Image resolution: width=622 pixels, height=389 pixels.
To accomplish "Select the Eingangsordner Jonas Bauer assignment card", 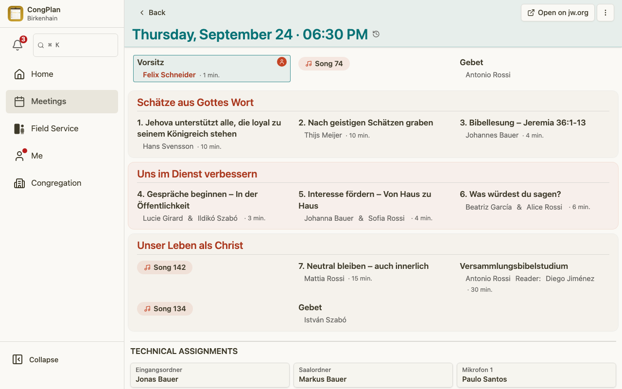I will (x=210, y=375).
